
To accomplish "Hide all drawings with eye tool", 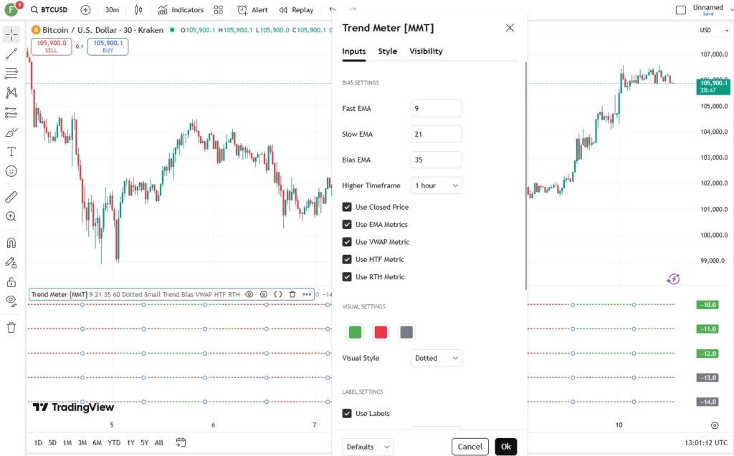I will [11, 301].
